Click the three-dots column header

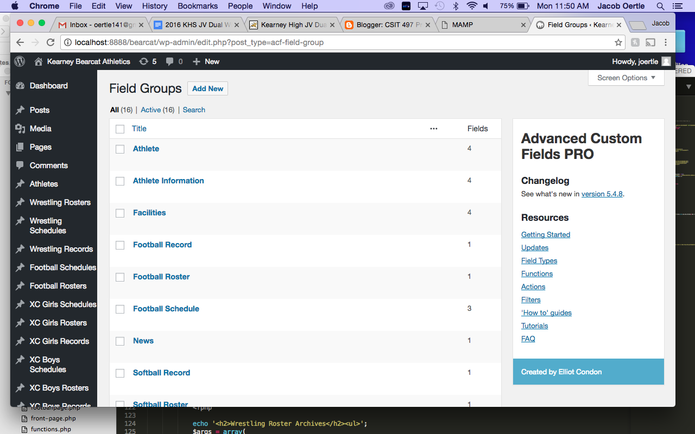coord(433,129)
